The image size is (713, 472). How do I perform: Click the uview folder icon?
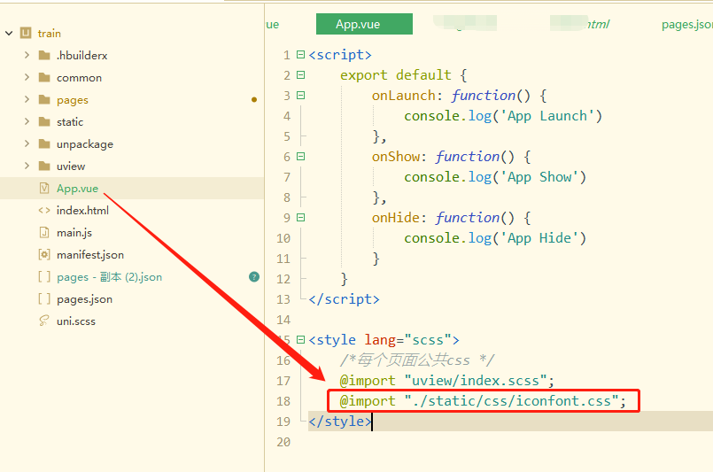44,166
